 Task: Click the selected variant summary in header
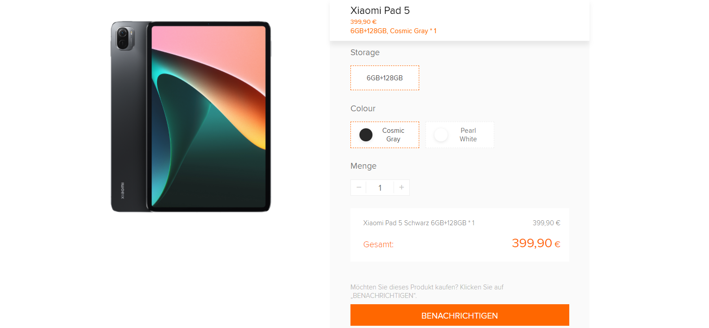click(x=393, y=31)
